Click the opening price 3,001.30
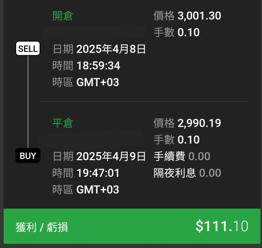 tap(199, 16)
